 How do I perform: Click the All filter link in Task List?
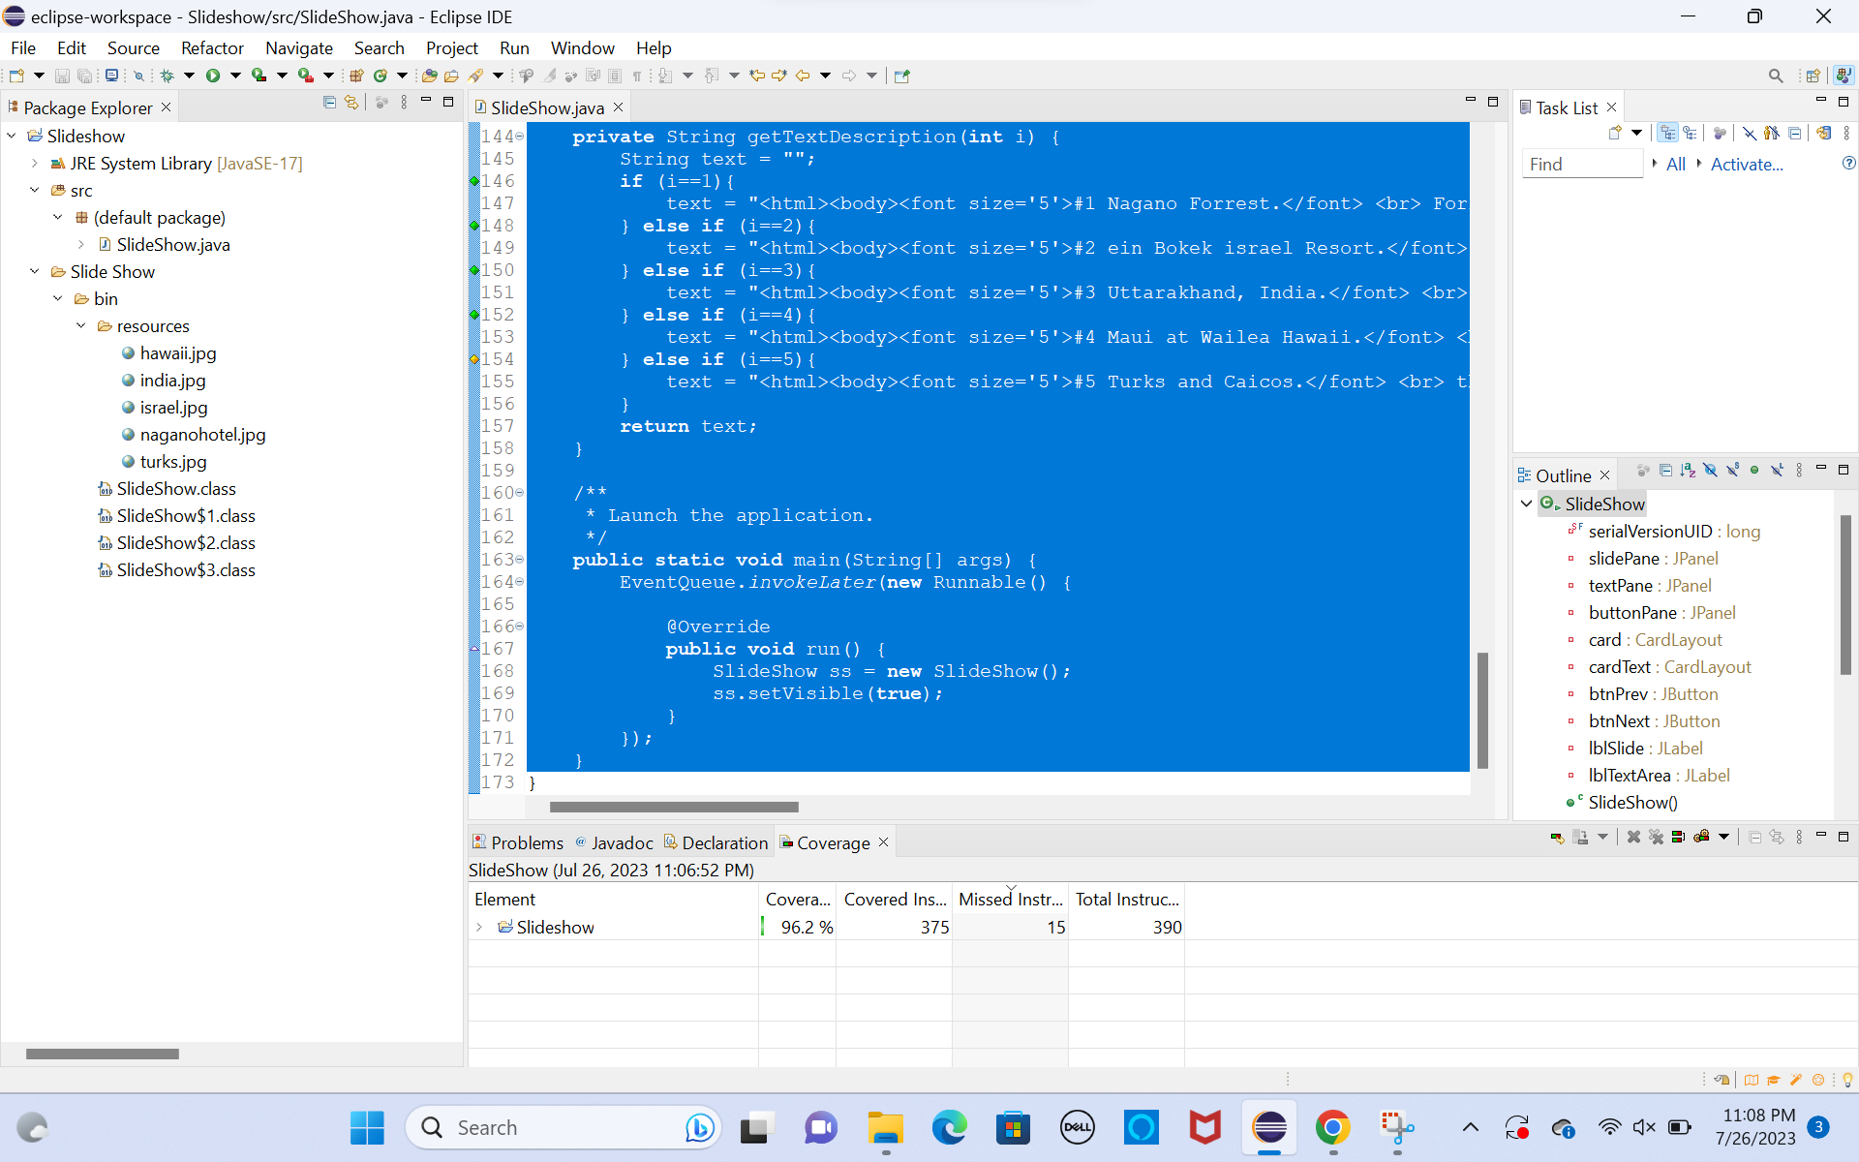(x=1675, y=165)
